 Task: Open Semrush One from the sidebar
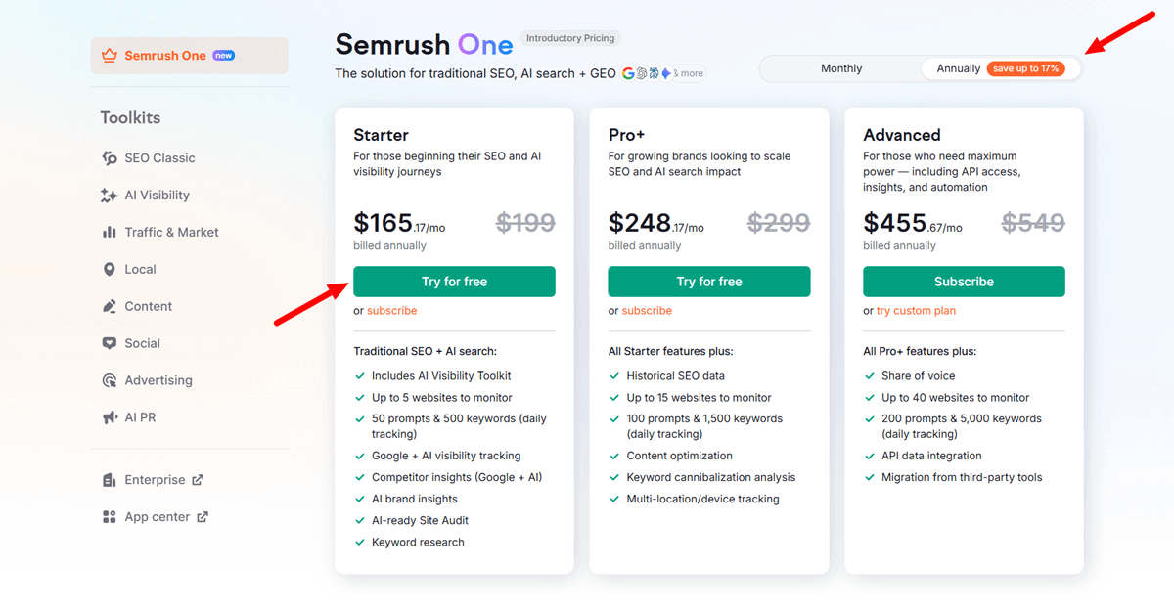click(189, 56)
